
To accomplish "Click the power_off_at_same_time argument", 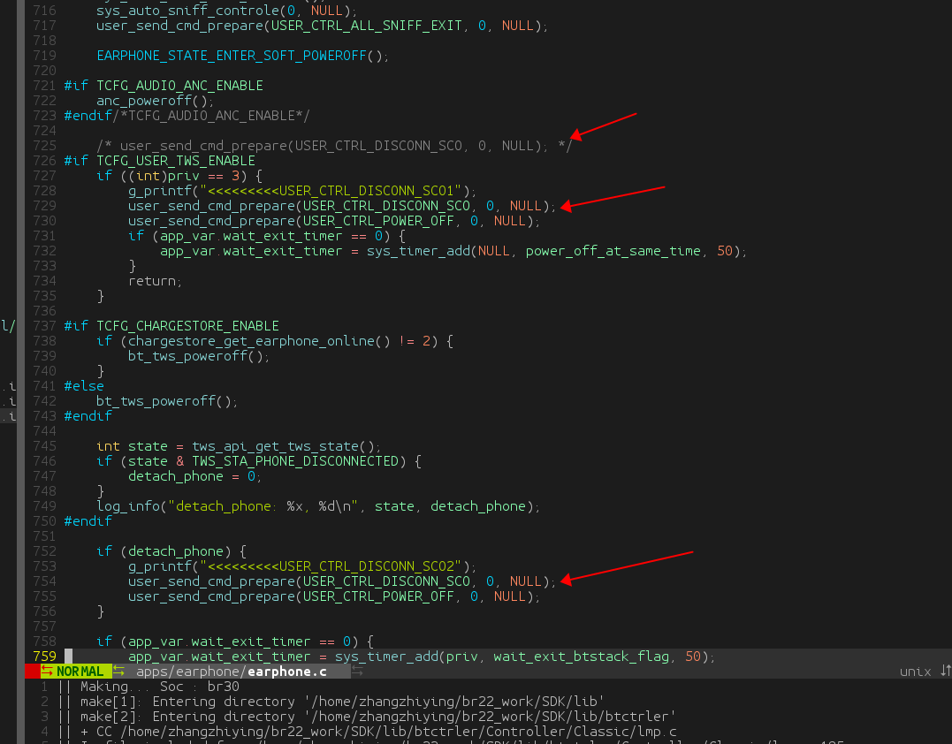I will coord(613,251).
